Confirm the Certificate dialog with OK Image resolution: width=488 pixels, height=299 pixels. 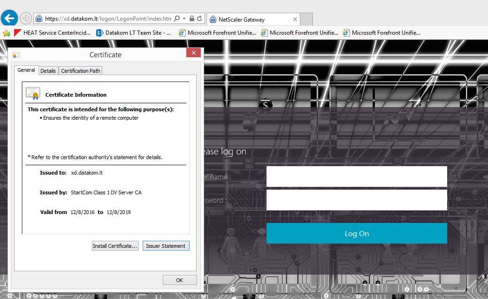[x=180, y=280]
